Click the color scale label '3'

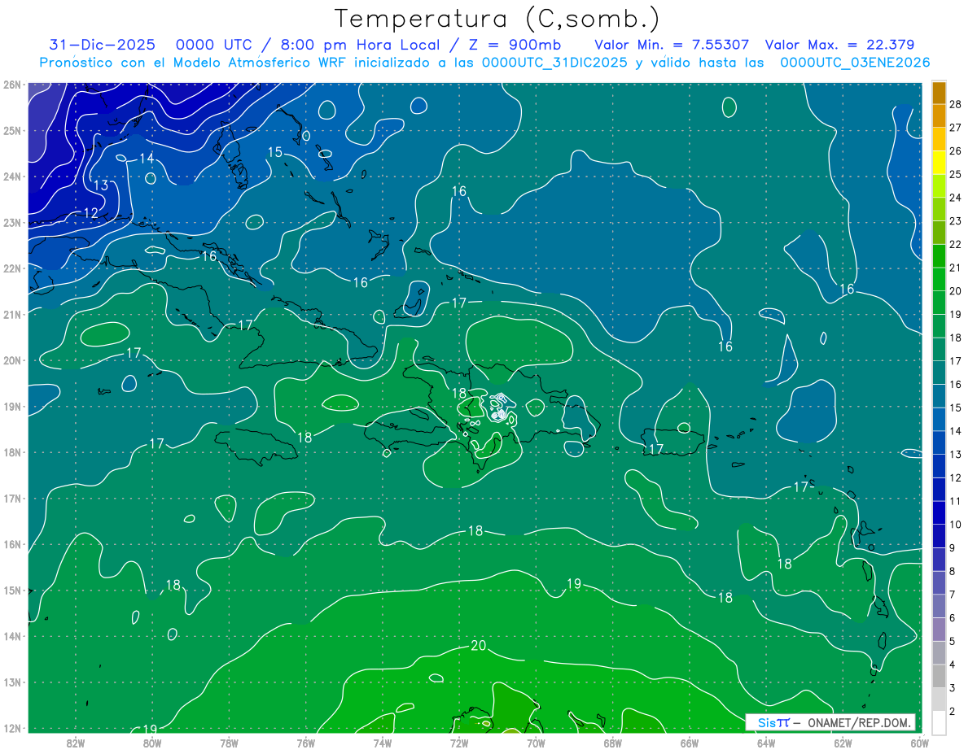952,688
